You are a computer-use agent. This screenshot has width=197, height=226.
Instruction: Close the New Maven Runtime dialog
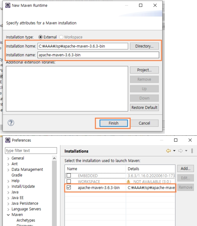coord(155,5)
